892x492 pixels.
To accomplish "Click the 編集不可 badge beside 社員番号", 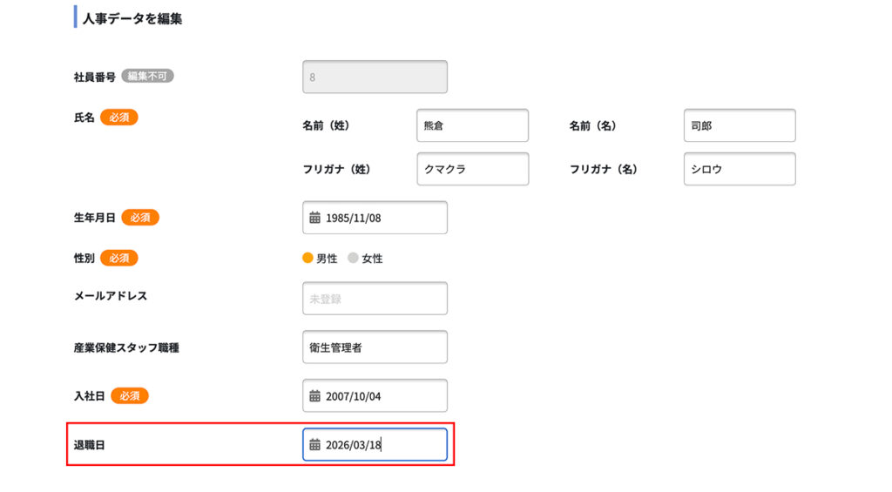I will click(147, 76).
